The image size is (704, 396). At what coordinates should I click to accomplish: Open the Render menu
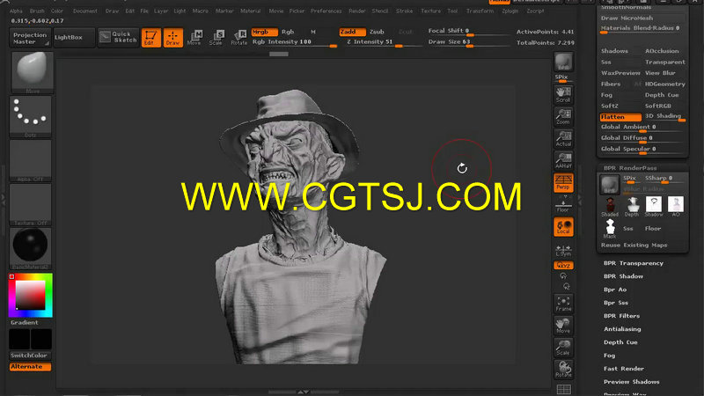[x=357, y=11]
